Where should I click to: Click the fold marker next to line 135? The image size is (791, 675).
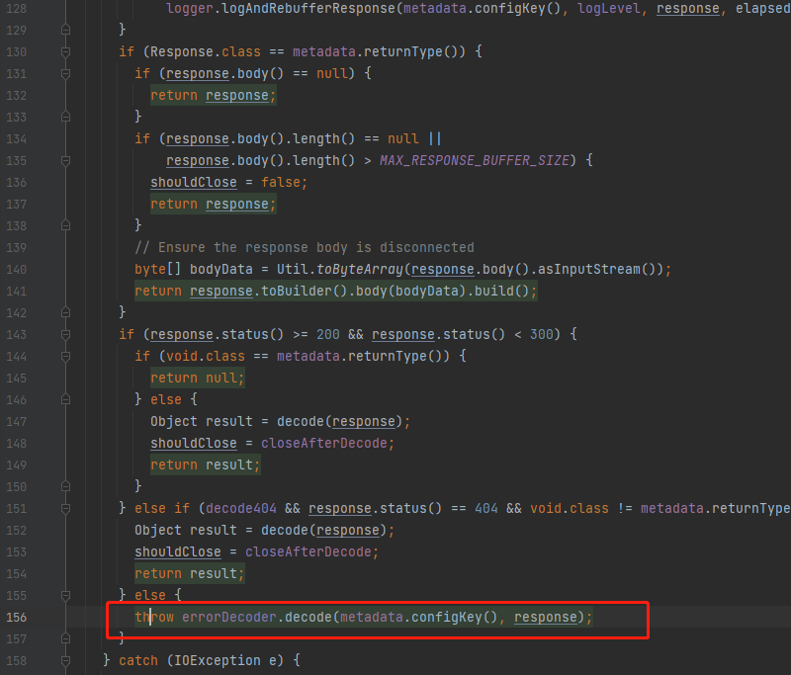point(64,160)
